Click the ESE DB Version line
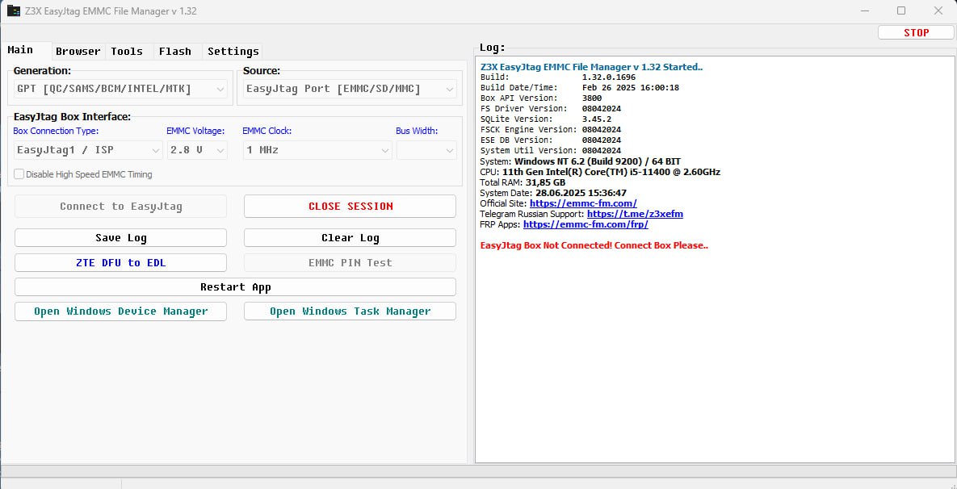Screen dimensions: 957x489 point(551,140)
